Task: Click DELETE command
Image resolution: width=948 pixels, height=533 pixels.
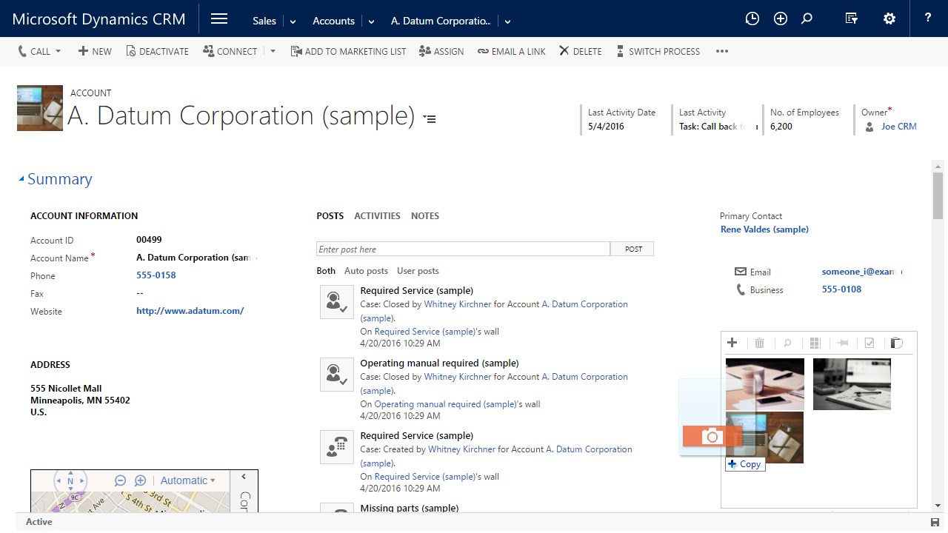Action: point(580,51)
